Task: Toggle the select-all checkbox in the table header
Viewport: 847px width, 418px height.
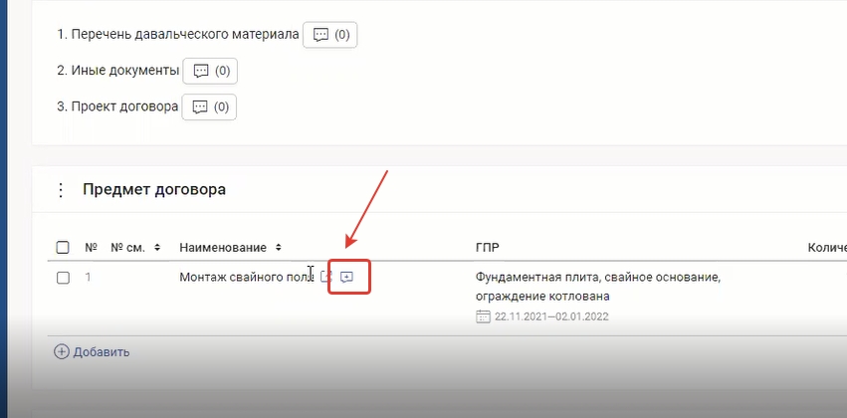Action: tap(63, 247)
